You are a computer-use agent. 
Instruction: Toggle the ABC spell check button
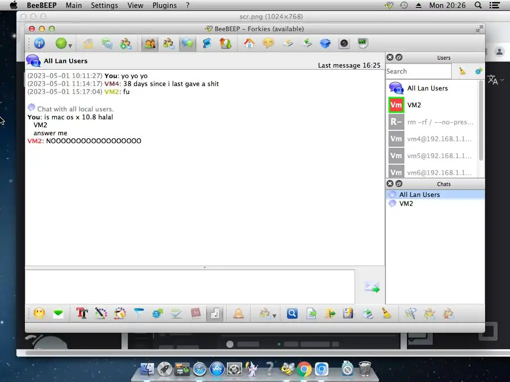[176, 313]
